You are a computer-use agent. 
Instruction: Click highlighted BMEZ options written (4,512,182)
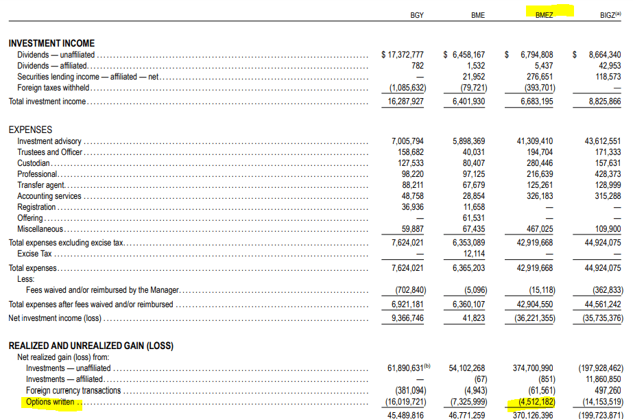[537, 402]
